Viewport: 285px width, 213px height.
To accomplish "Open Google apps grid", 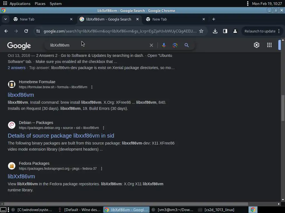I will [269, 45].
